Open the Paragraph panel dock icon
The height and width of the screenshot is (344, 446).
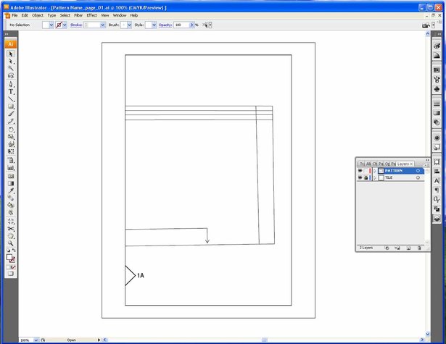pos(437,190)
